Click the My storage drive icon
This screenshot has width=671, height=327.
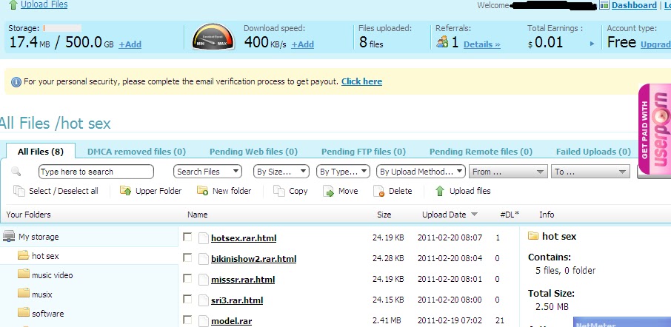point(9,236)
